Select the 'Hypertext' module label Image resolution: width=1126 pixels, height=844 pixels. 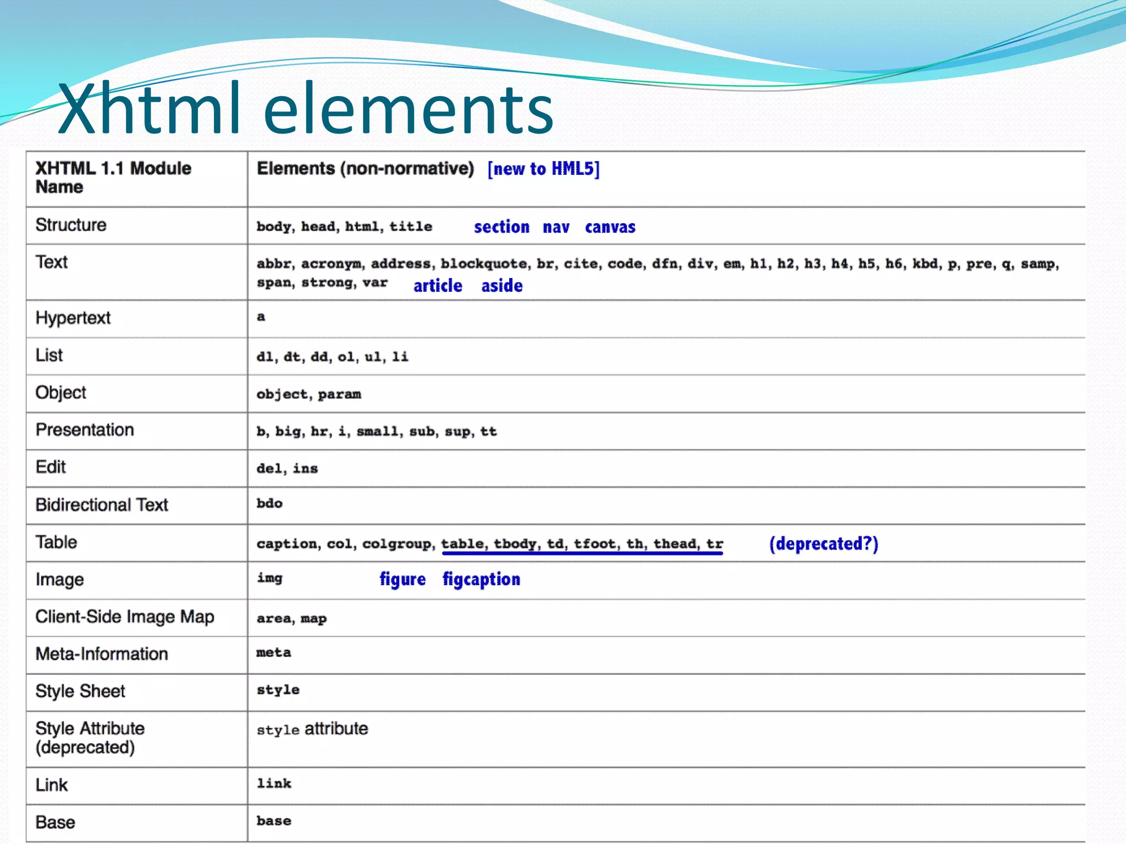pos(73,318)
